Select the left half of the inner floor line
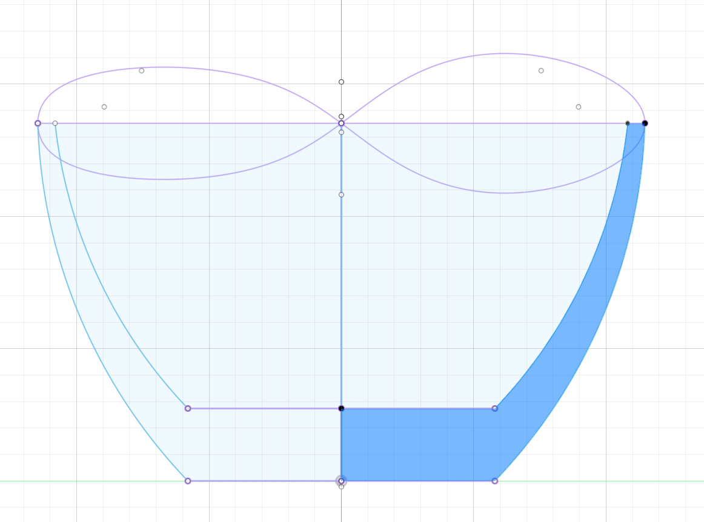This screenshot has height=522, width=704. click(x=264, y=408)
